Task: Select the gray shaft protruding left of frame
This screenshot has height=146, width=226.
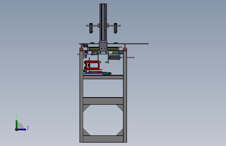Action: pyautogui.click(x=84, y=54)
